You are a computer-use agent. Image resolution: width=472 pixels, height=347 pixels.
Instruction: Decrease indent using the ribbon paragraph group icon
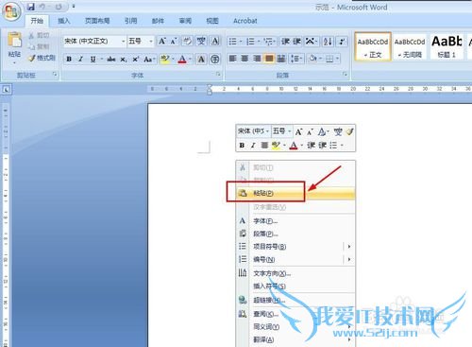click(286, 42)
